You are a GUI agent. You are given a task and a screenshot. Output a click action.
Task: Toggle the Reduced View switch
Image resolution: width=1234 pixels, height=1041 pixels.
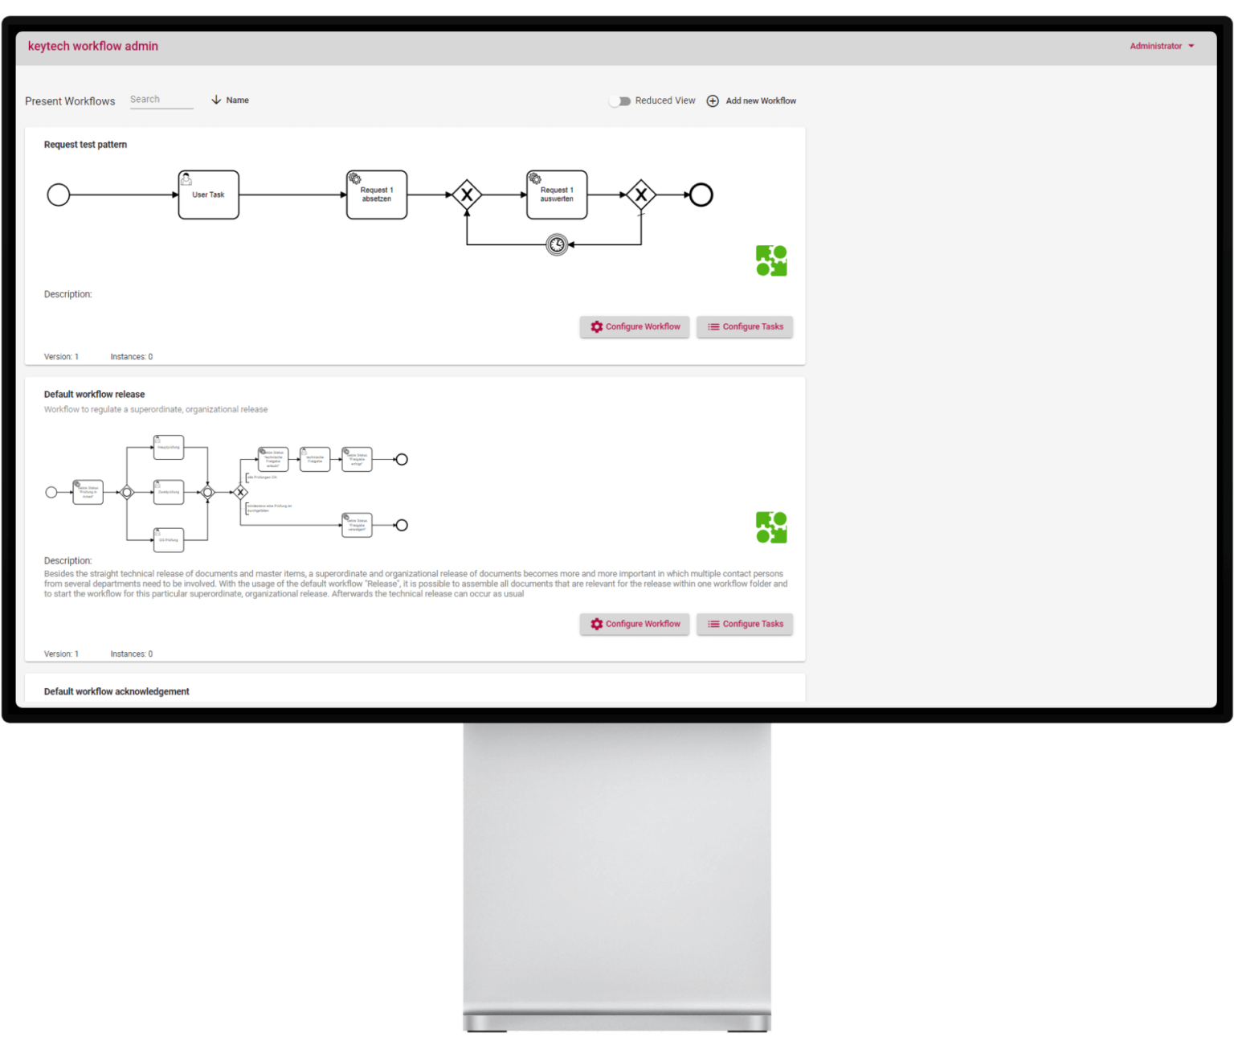click(x=619, y=100)
